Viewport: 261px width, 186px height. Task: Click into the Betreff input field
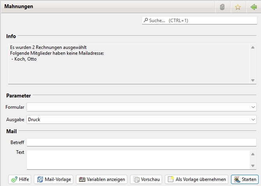[141, 143]
